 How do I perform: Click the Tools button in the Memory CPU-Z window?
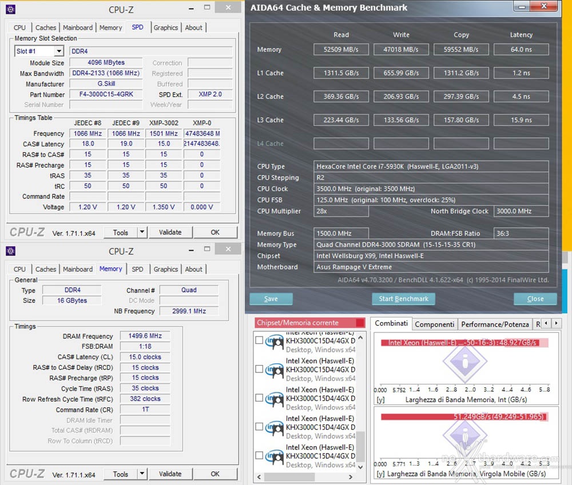tap(120, 474)
